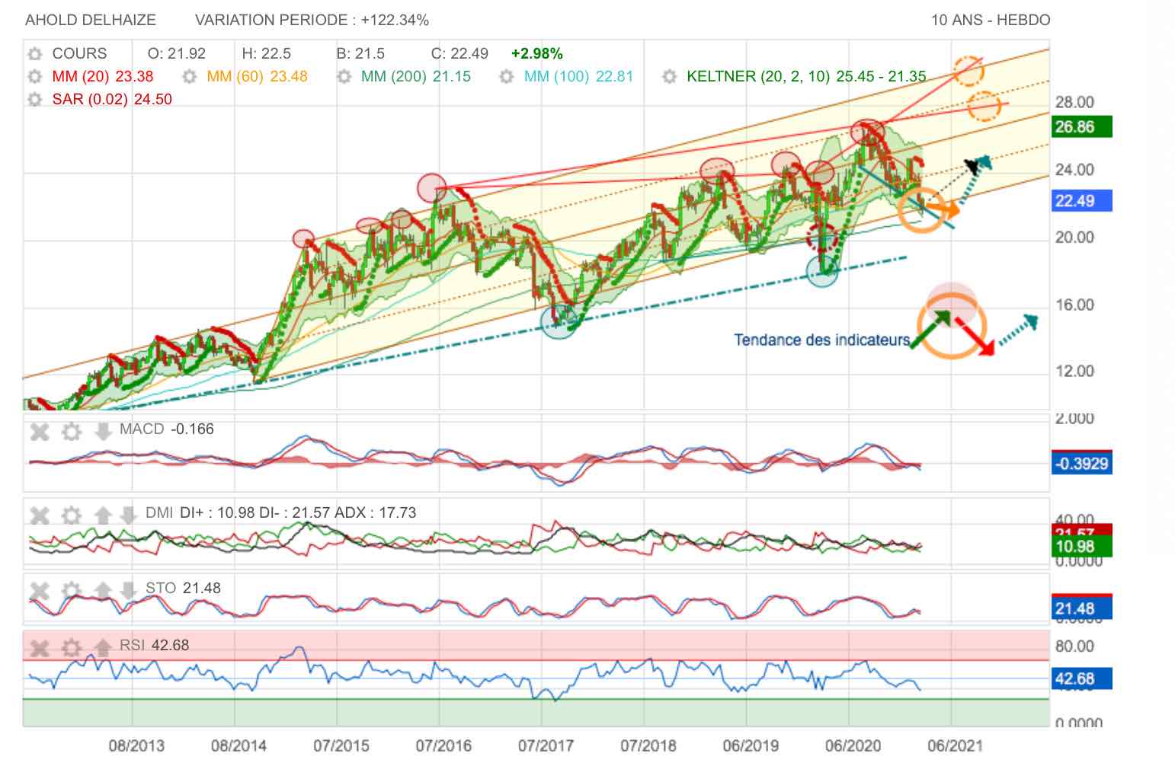Move STO panel down with arrow
This screenshot has width=1175, height=766.
128,591
